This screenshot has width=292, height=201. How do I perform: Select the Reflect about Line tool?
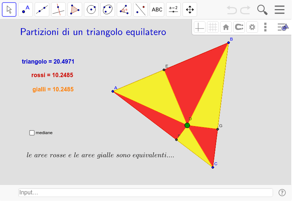click(x=141, y=10)
